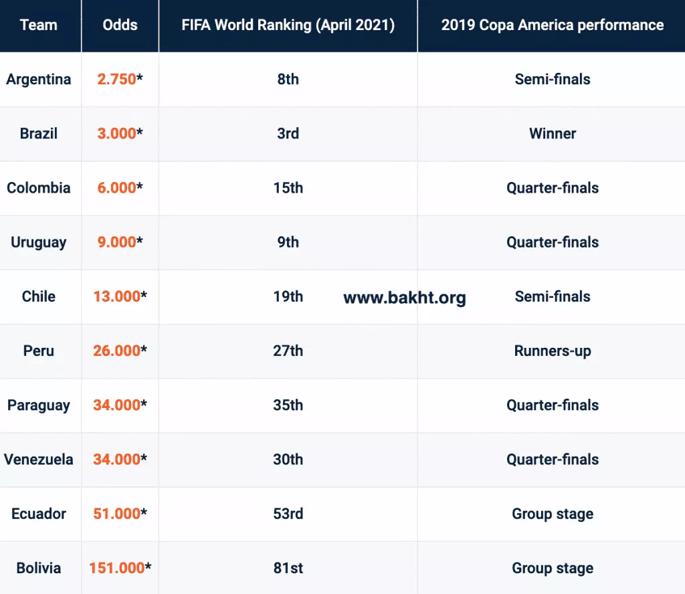685x594 pixels.
Task: Open Uruguay's 9.000 odds
Action: point(116,242)
